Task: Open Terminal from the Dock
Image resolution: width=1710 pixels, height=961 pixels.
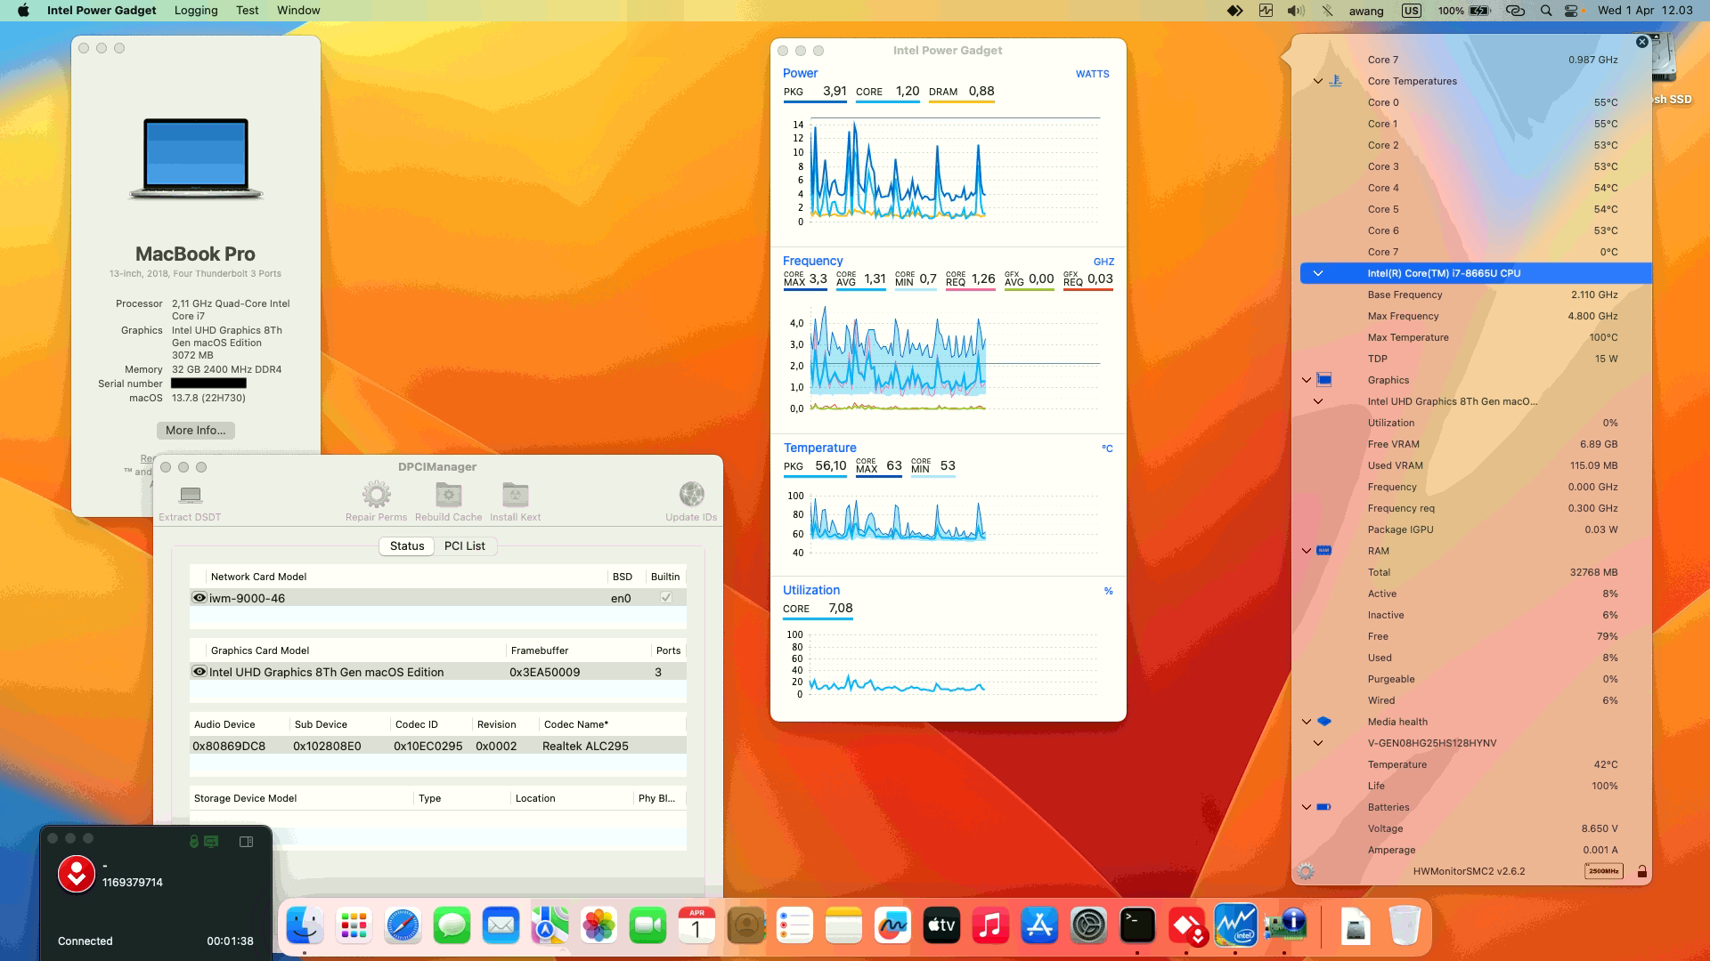Action: [x=1137, y=926]
